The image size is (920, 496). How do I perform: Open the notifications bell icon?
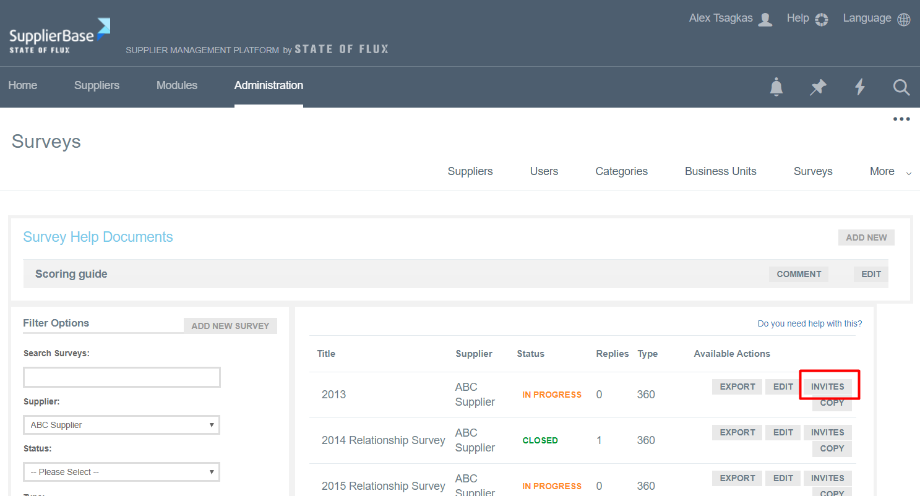(x=776, y=87)
